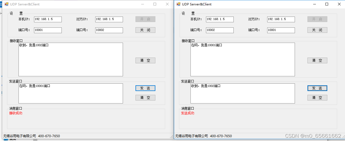The height and width of the screenshot is (141, 345).
Task: Click 对方IP field in right window
Action: (281, 19)
